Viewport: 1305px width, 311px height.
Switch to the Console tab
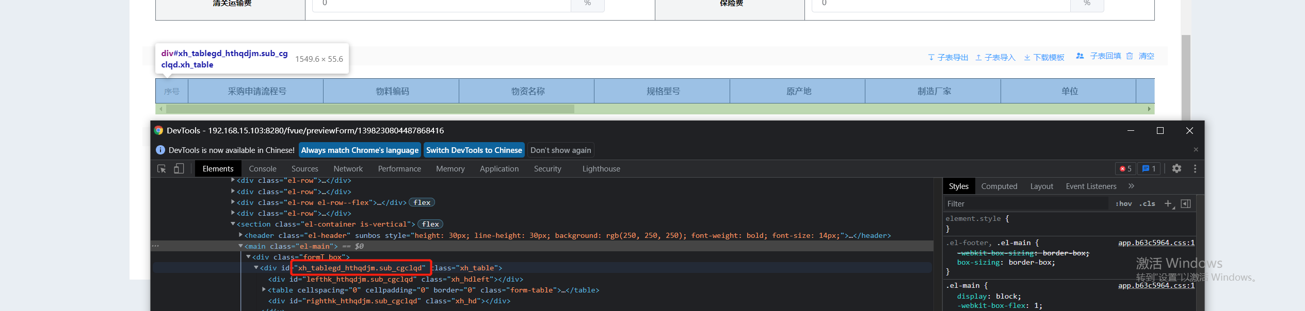tap(262, 169)
